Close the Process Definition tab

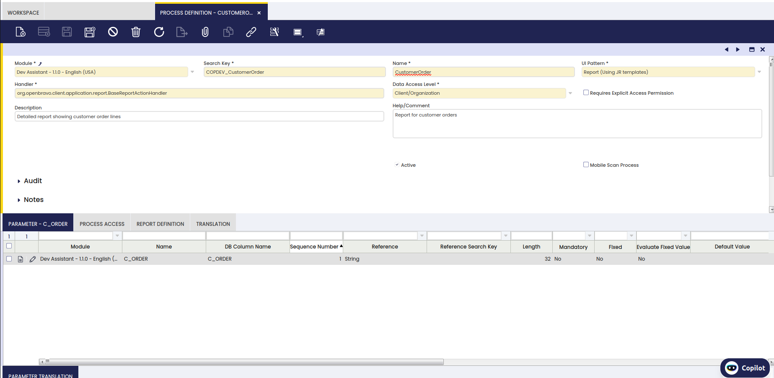259,13
